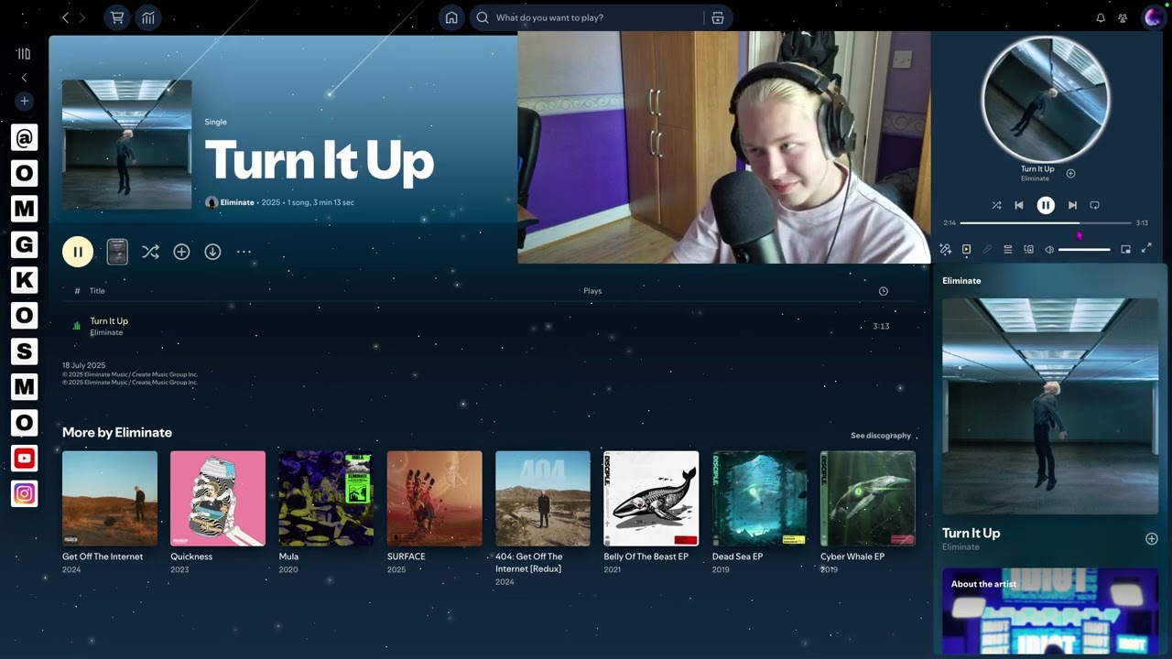Click the plus create button in sidebar

(x=25, y=101)
